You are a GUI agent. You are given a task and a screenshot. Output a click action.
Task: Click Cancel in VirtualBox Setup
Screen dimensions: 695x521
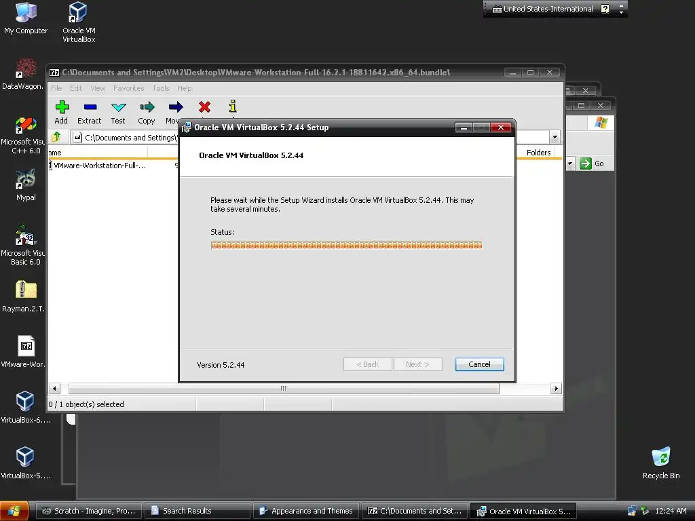[x=480, y=364]
